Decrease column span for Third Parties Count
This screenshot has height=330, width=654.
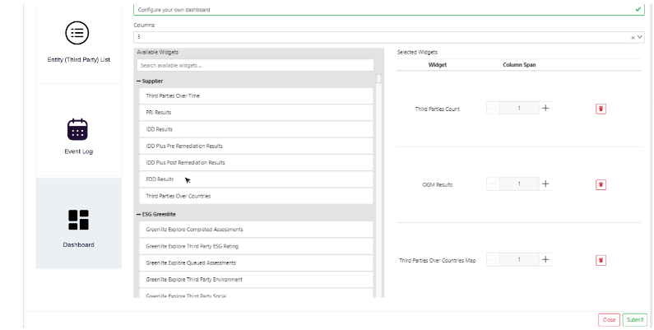coord(493,108)
